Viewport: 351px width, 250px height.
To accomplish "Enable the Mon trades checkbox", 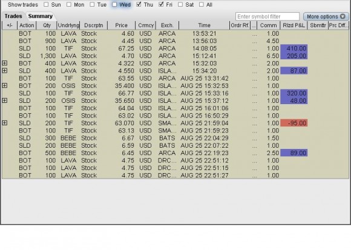I will [x=69, y=4].
